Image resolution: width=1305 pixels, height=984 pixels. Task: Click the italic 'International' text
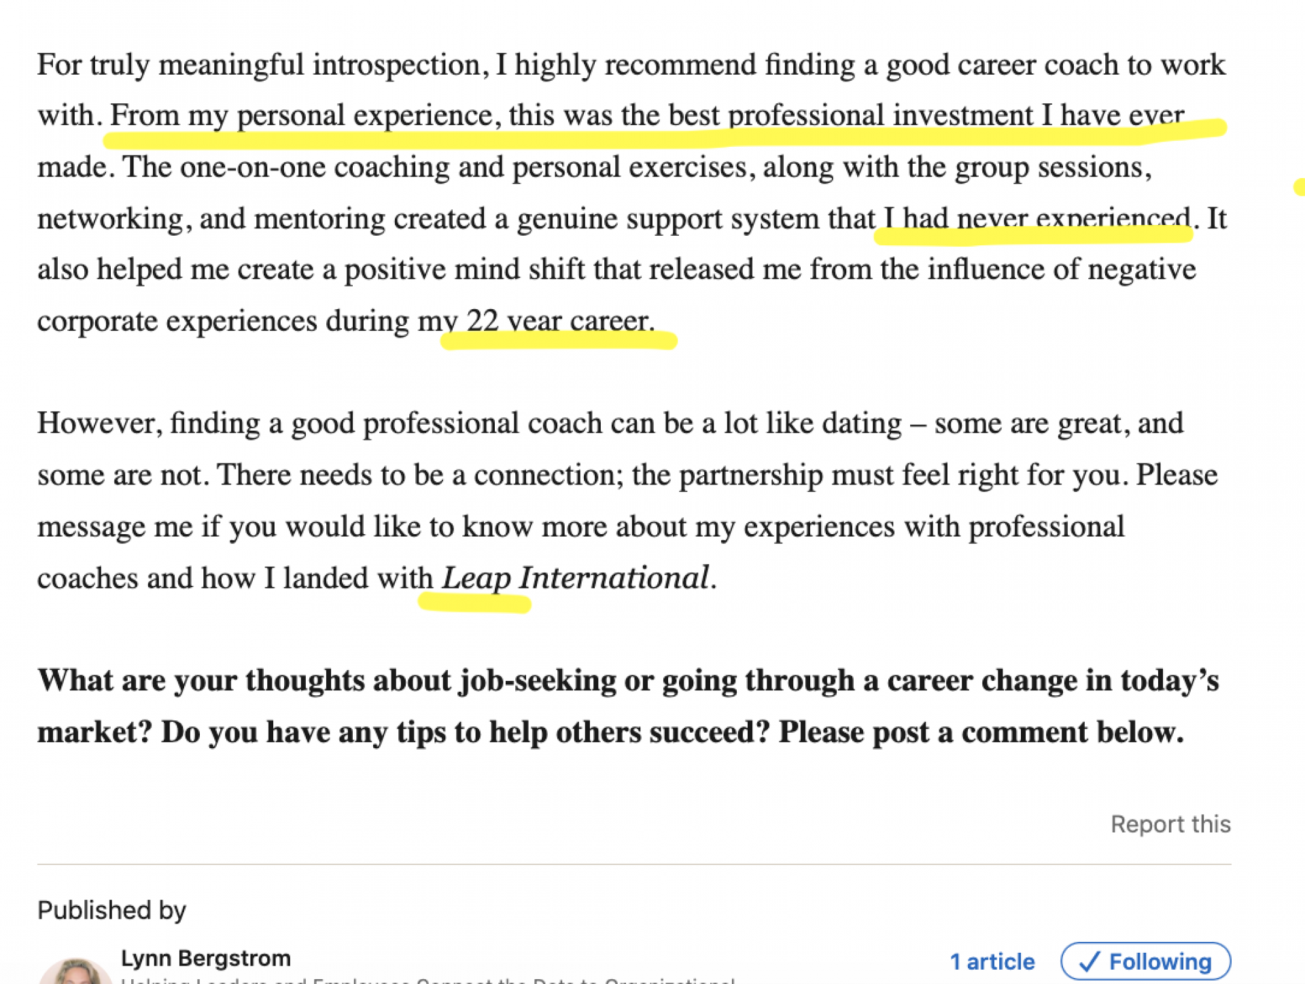click(x=614, y=578)
